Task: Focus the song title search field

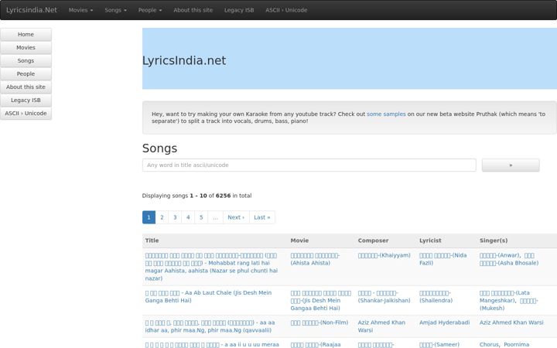Action: (x=309, y=165)
